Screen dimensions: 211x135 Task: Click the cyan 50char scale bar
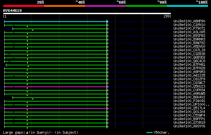click(149, 133)
